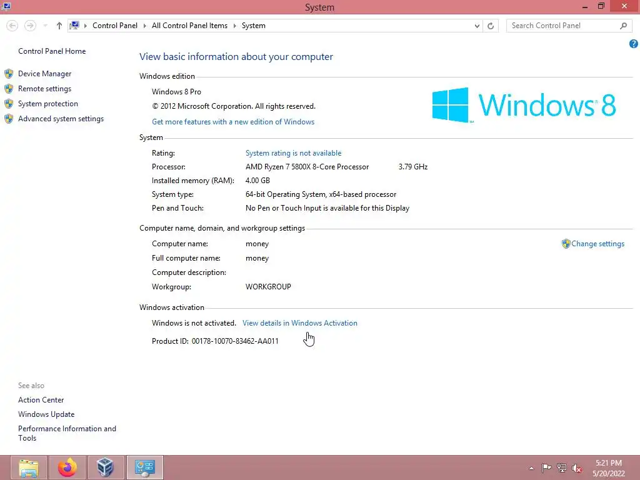Click the WORKGROUP workgroup value
The image size is (640, 480).
click(x=268, y=286)
